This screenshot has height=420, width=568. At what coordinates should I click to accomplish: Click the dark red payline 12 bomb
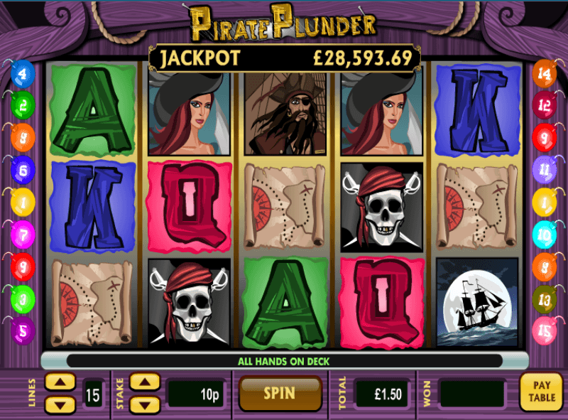point(545,106)
